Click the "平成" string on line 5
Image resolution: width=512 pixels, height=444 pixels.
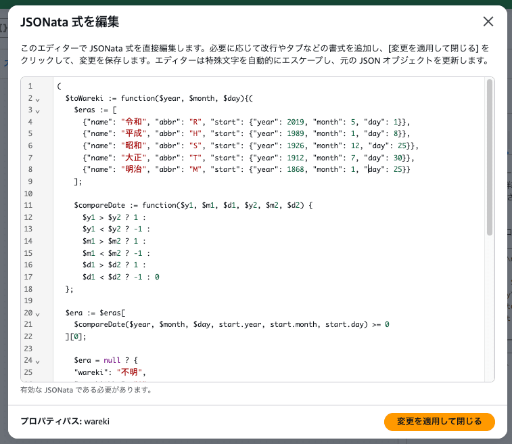133,133
